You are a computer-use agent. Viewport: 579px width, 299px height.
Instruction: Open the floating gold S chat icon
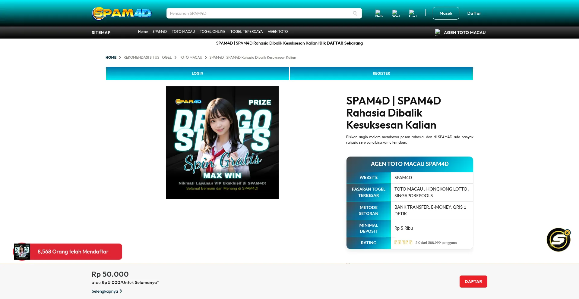pyautogui.click(x=558, y=240)
